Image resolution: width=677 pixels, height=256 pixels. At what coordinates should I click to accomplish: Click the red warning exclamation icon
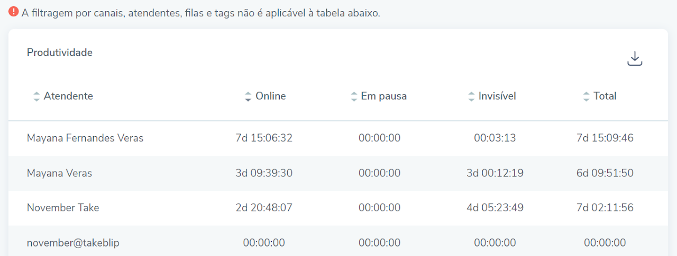tap(14, 12)
